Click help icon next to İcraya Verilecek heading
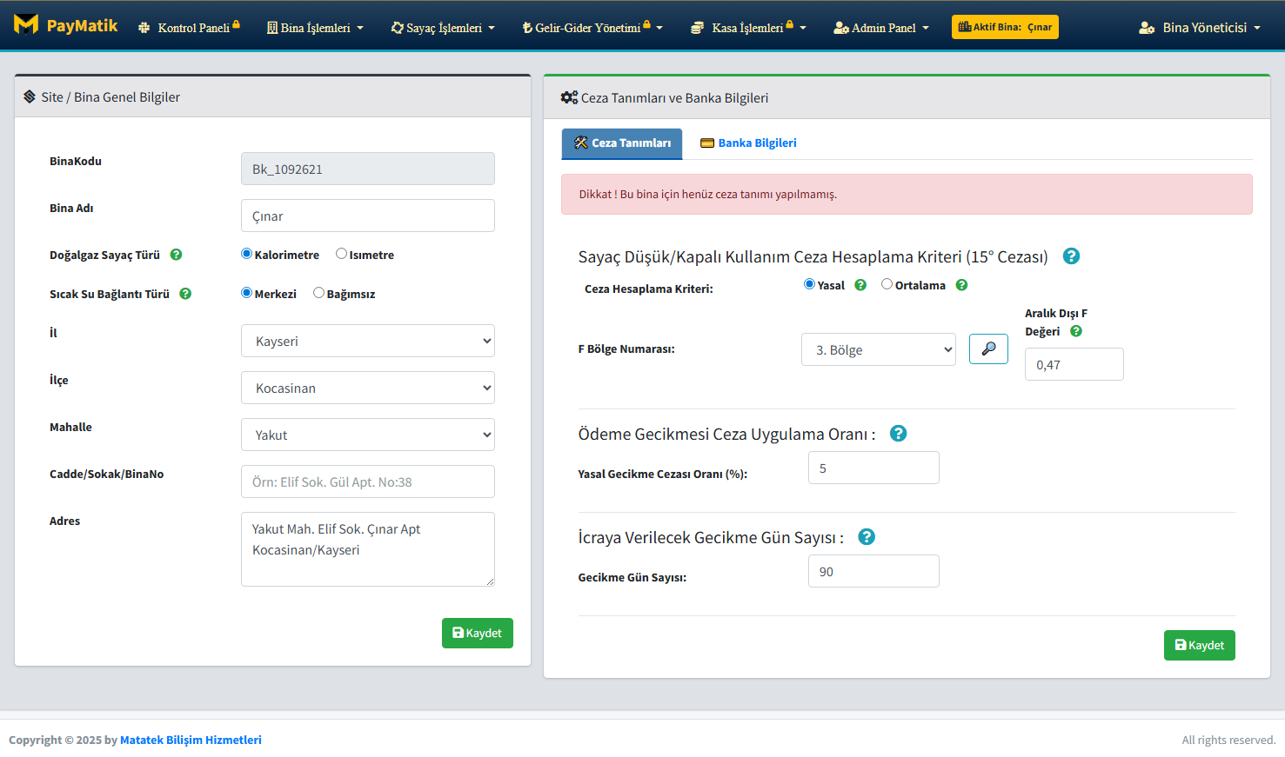Image resolution: width=1285 pixels, height=757 pixels. pos(866,537)
